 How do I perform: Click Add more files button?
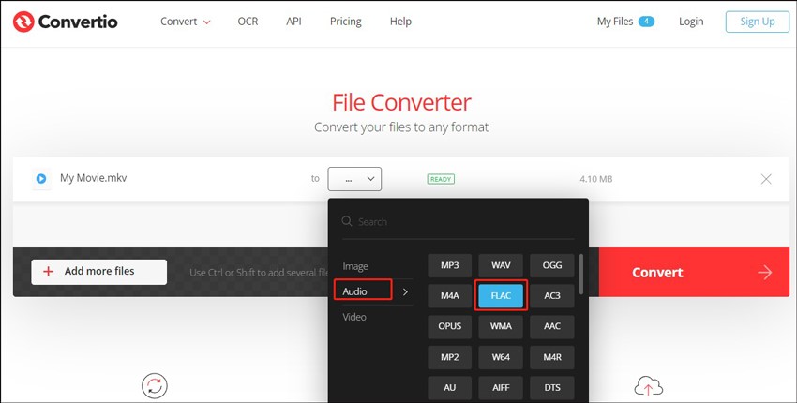point(99,272)
